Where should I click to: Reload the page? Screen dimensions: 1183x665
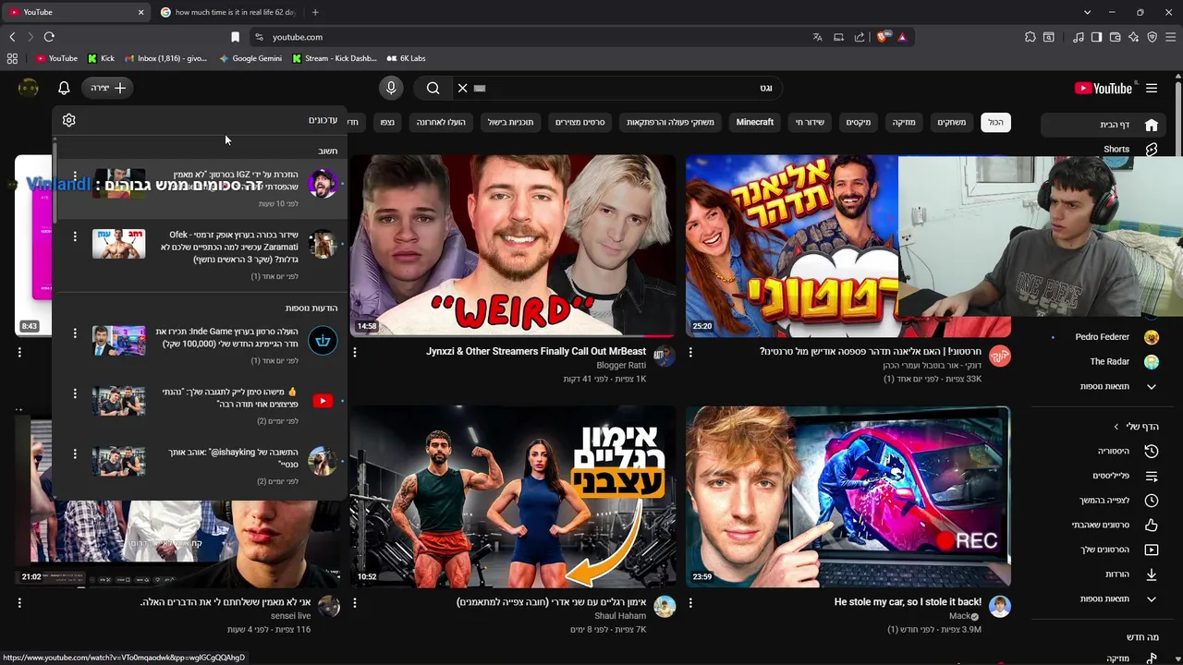[x=49, y=37]
